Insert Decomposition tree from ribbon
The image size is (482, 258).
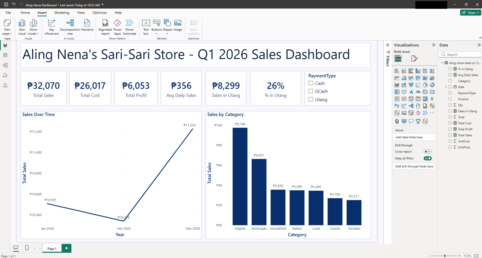coord(70,27)
